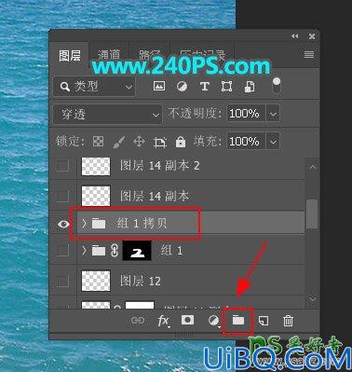Delete layer trash icon

pos(288,321)
